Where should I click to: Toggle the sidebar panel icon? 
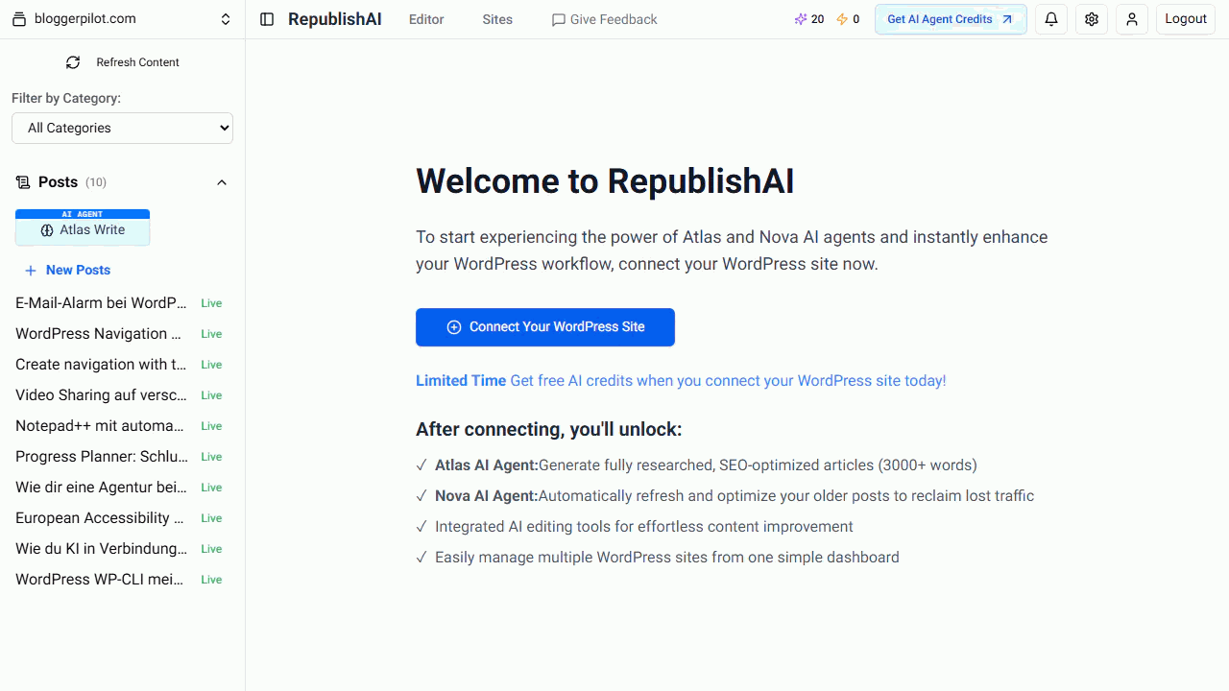pyautogui.click(x=267, y=19)
